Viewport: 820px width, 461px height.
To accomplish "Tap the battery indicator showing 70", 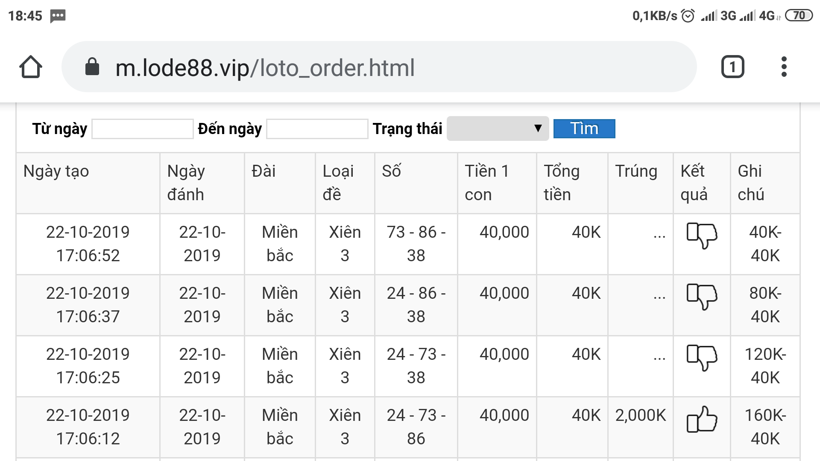I will (798, 16).
